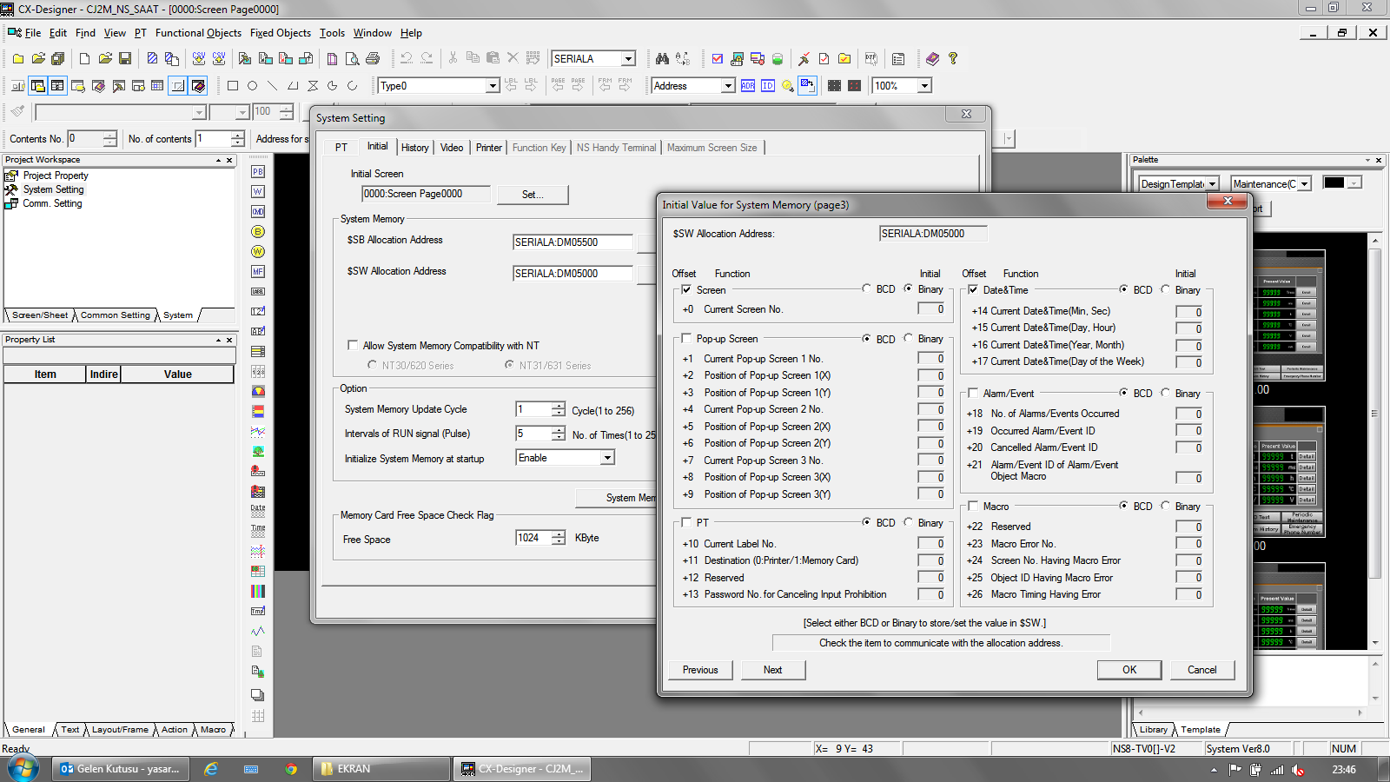Screen dimensions: 1390x782
Task: Click the ID show identifier icon
Action: coord(768,85)
